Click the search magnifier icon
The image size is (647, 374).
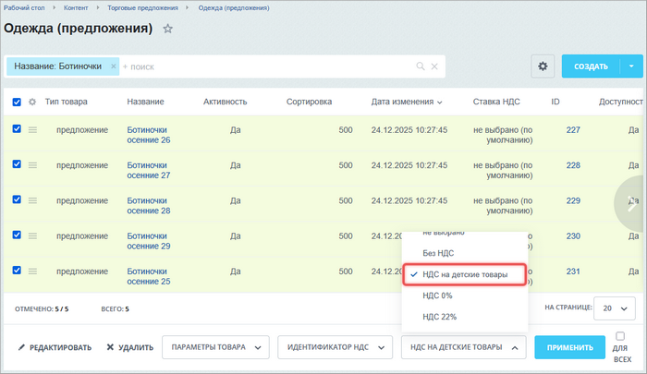[421, 66]
